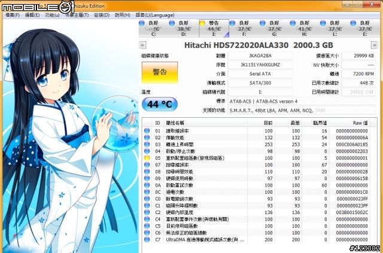Click the 最差 column header
The width and height of the screenshot is (383, 253).
tap(288, 123)
